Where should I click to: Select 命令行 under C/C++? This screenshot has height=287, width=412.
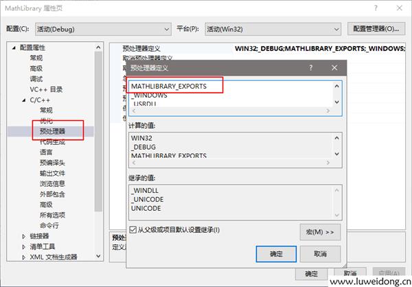[49, 225]
